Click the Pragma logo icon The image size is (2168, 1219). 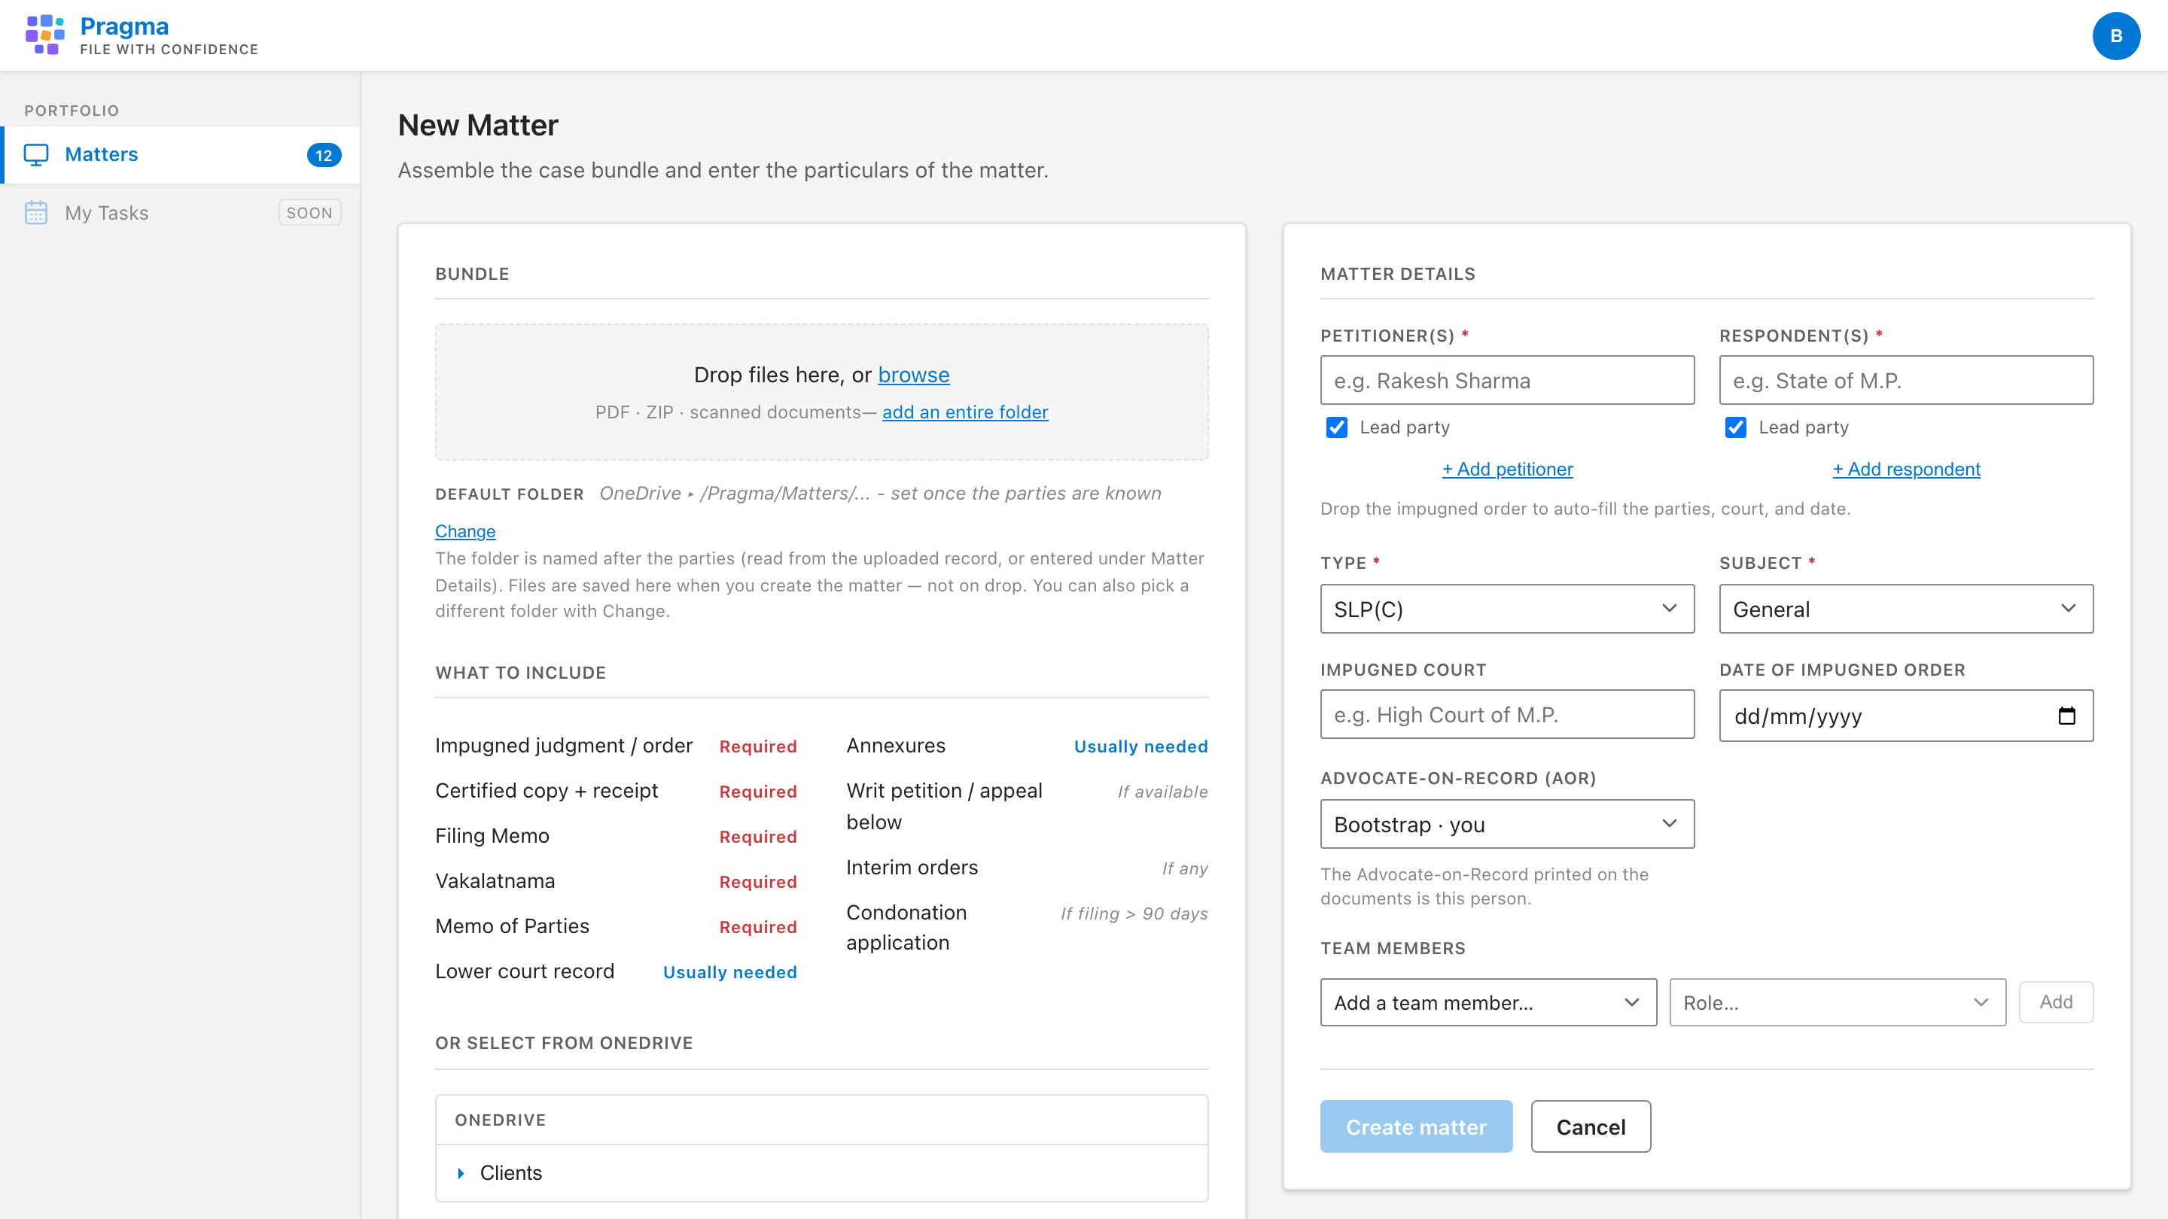pos(44,35)
